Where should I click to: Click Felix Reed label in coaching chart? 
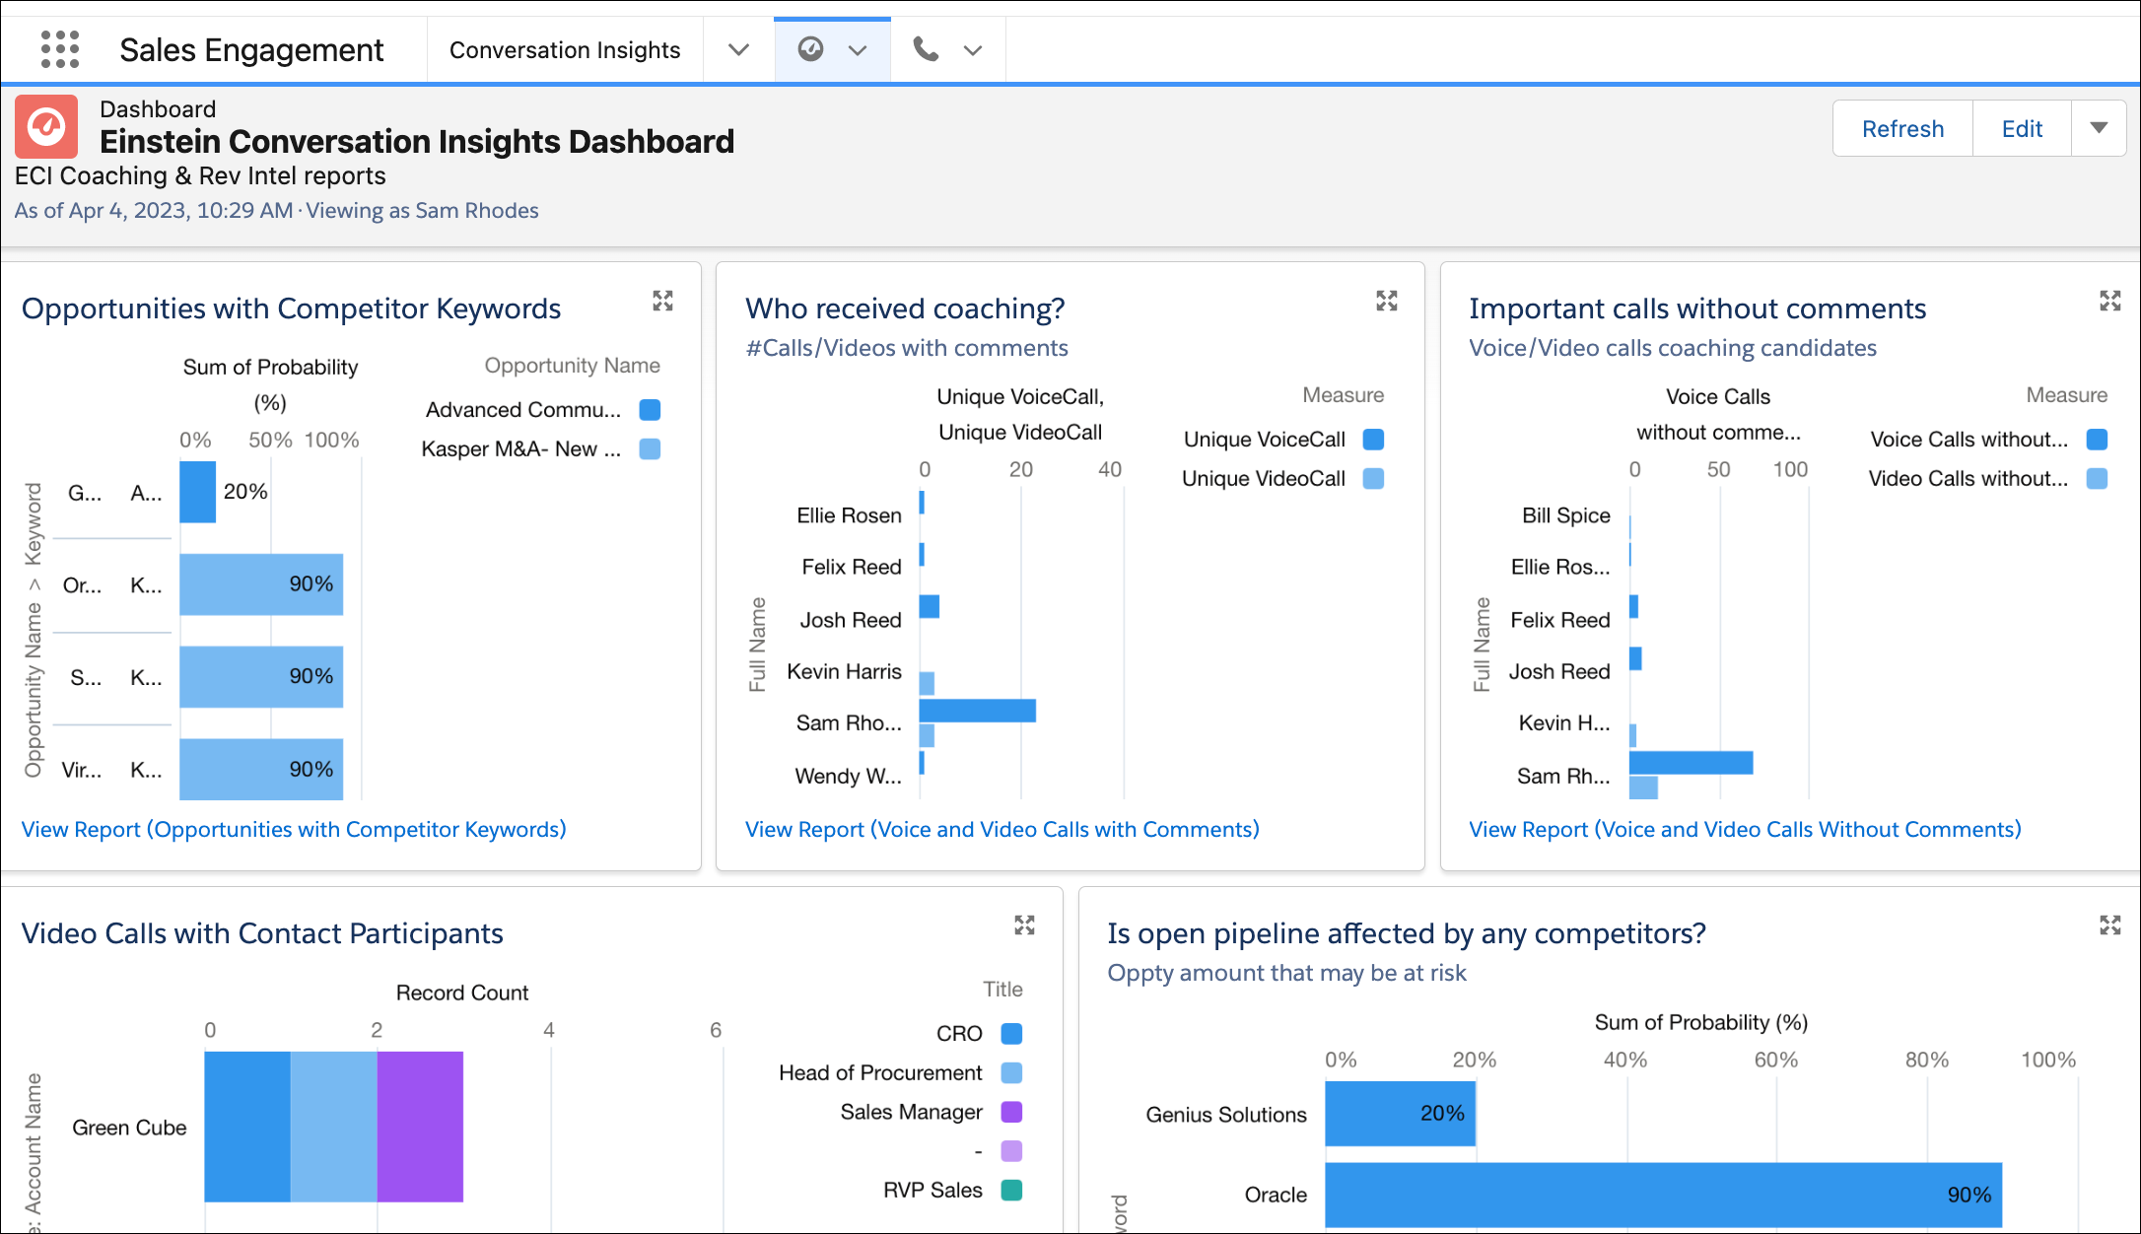coord(851,567)
